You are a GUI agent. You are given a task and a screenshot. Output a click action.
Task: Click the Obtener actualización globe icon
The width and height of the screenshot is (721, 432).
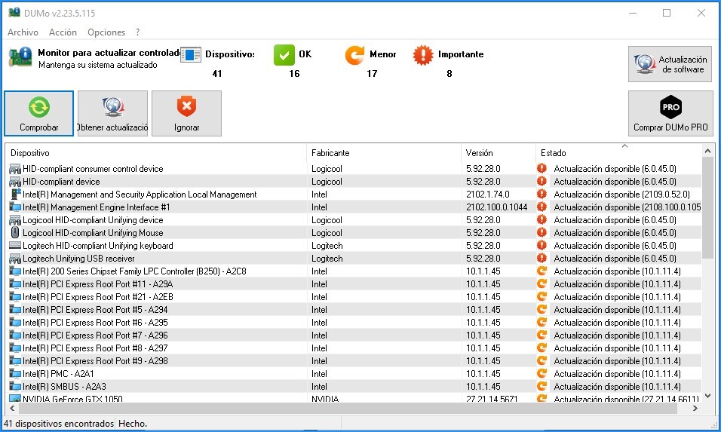click(x=112, y=108)
